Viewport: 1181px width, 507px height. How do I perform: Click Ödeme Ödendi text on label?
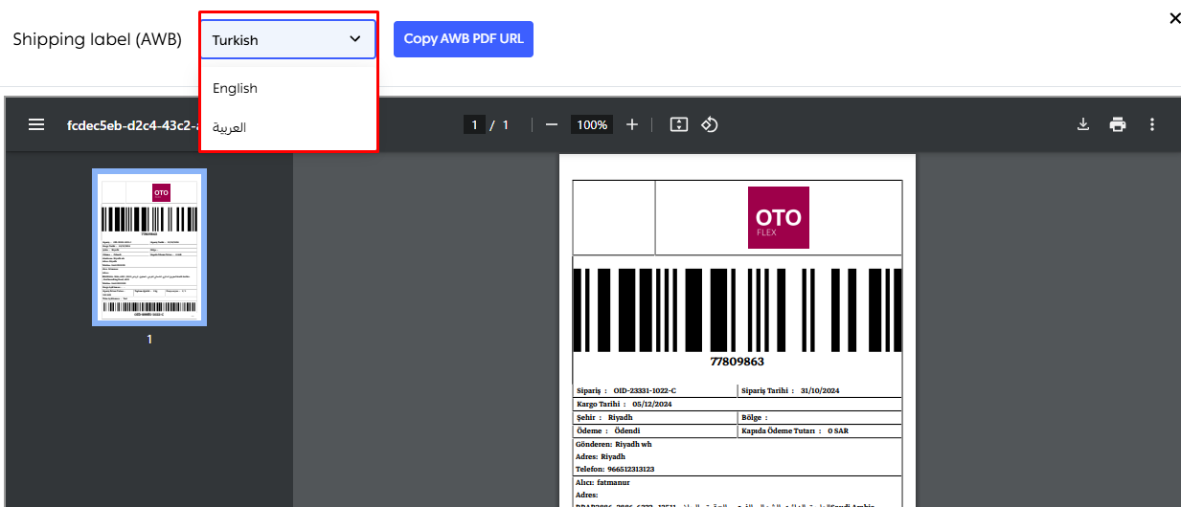607,431
